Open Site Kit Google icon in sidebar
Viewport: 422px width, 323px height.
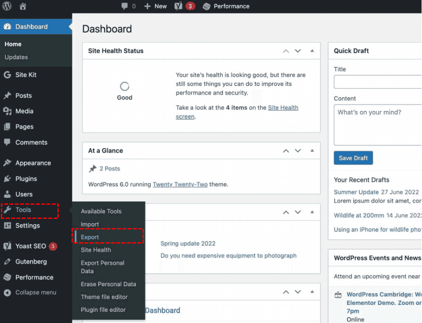7,75
